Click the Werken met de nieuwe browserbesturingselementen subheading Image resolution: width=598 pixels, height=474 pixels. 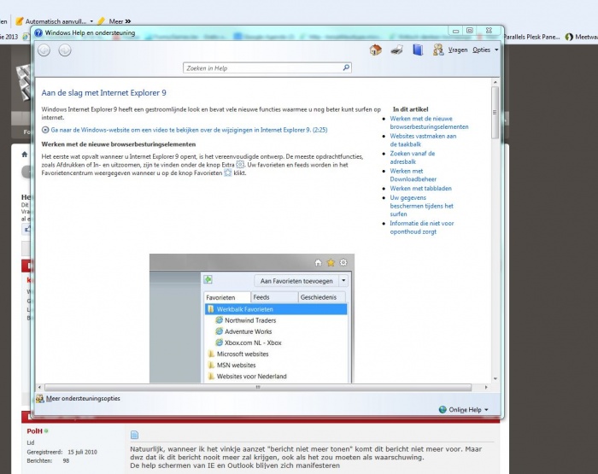pos(119,144)
